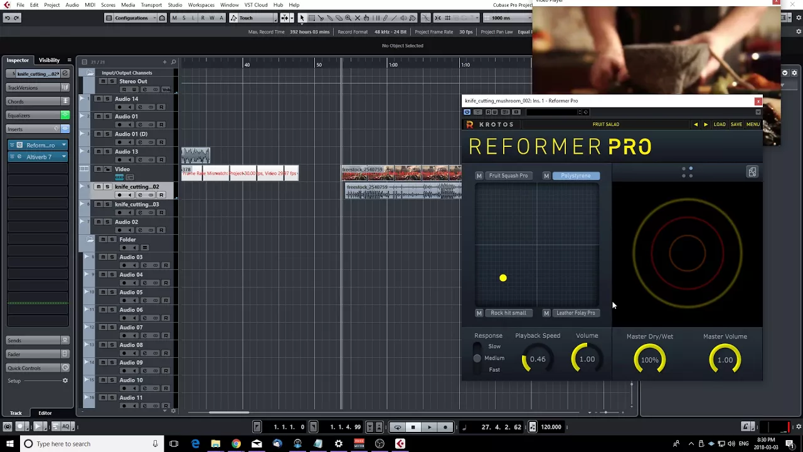
Task: Click the add track plus icon
Action: click(165, 62)
